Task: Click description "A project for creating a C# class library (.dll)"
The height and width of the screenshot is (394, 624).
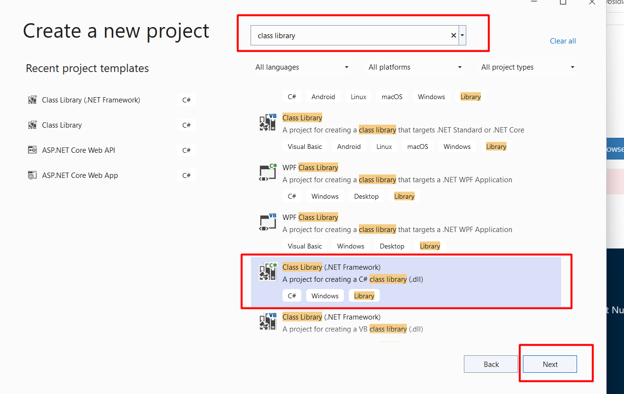Action: [353, 279]
